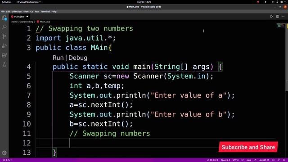The width and height of the screenshot is (288, 162).
Task: Click the microphone icon in the system tray
Action: point(277,2)
